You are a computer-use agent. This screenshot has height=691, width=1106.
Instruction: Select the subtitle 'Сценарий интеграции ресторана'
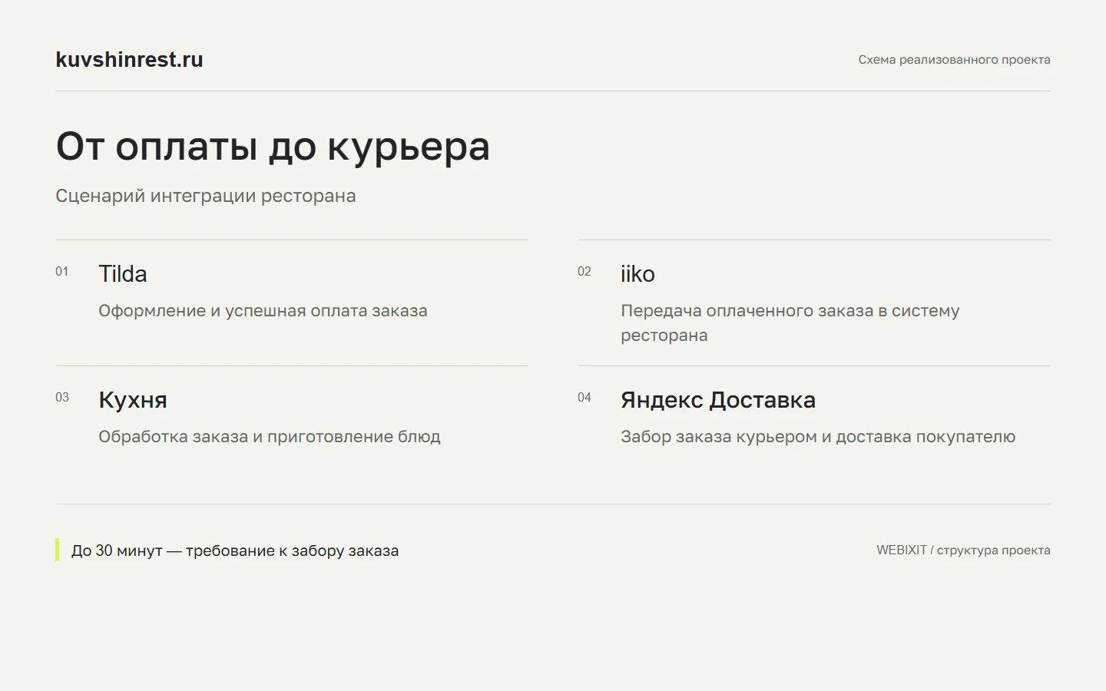[206, 196]
